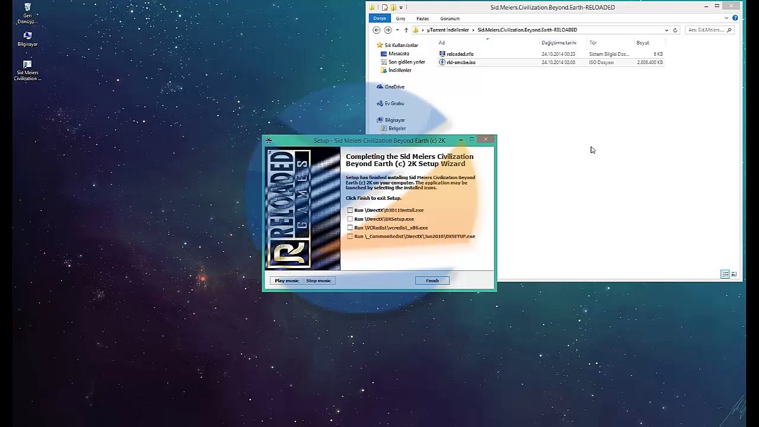Click the folder icon in address bar

tap(416, 30)
